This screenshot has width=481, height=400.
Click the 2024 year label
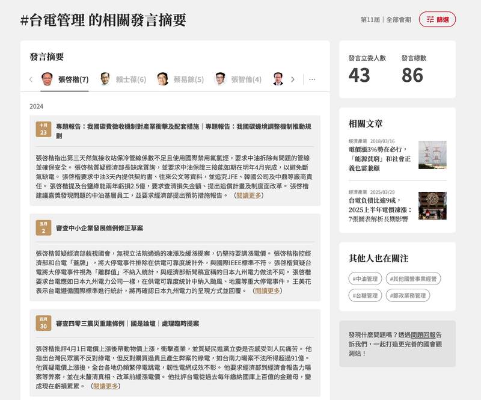pos(36,106)
